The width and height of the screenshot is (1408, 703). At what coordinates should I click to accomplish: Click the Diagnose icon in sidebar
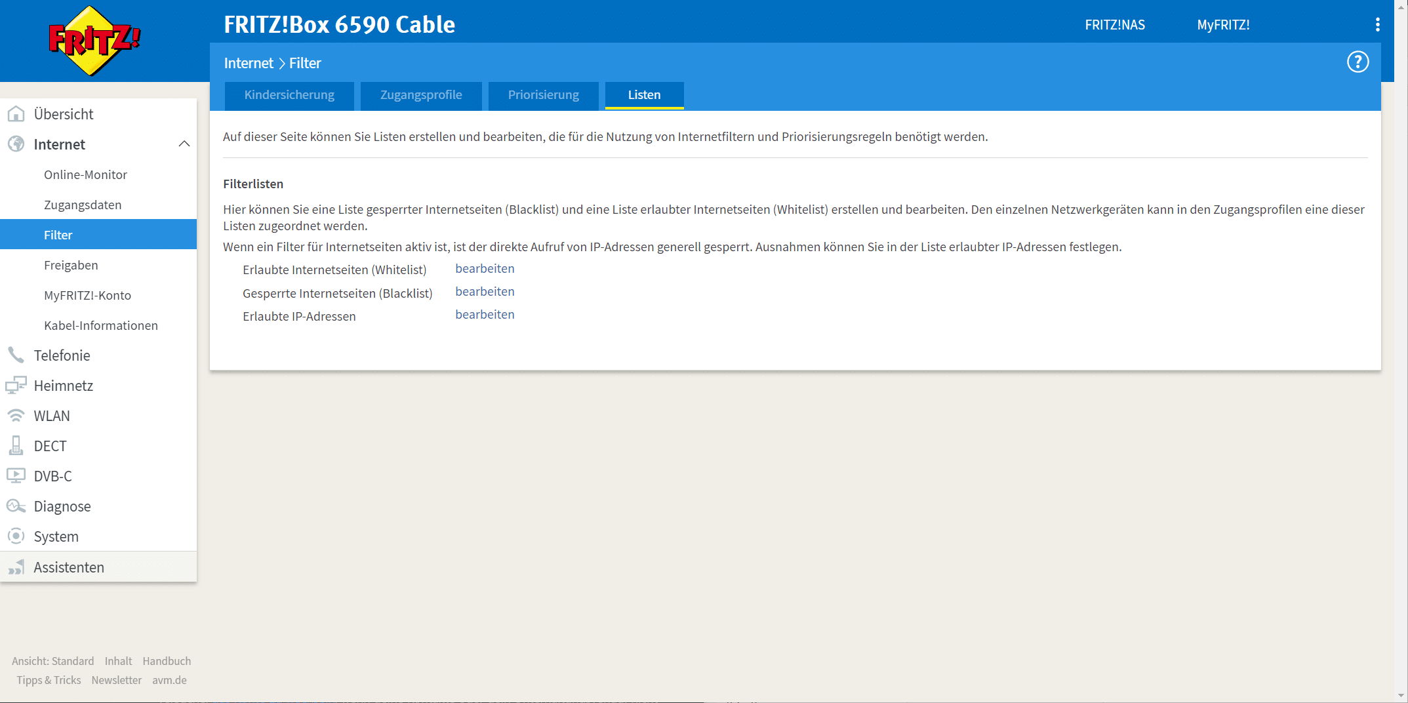click(x=16, y=506)
